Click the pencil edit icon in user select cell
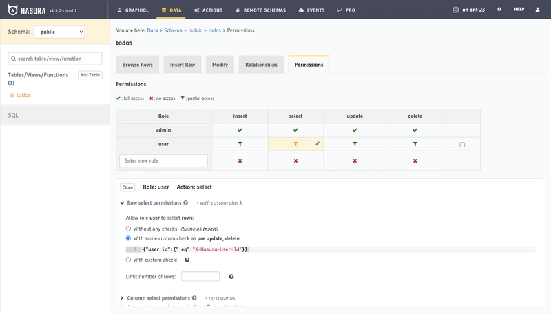 coord(318,143)
